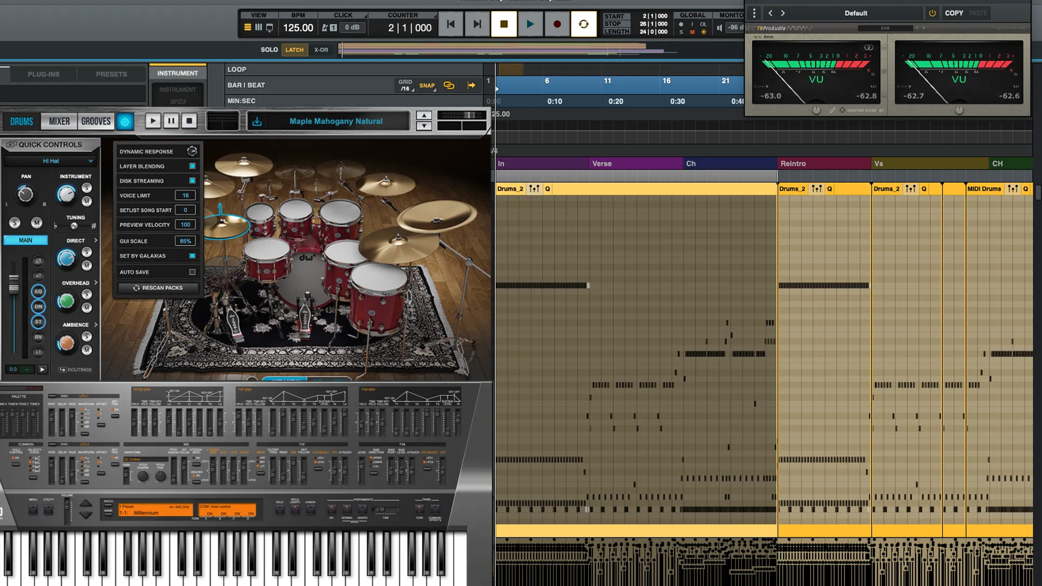Disable the Layer Blending option

(192, 165)
